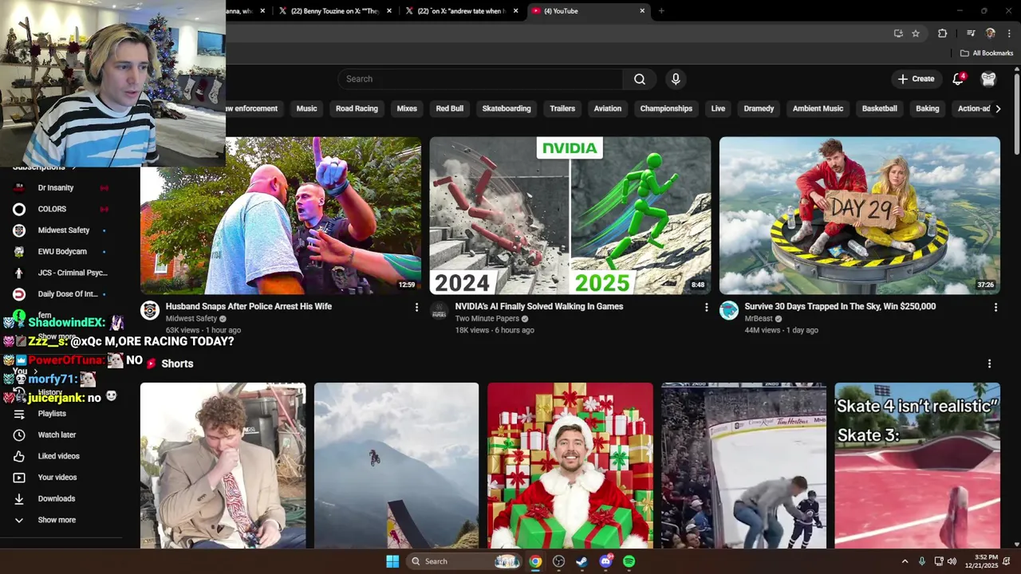
Task: Open Chrome three-dot menu
Action: (1009, 33)
